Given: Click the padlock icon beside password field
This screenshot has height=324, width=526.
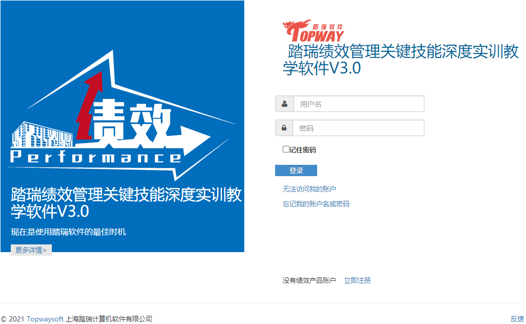Looking at the screenshot, I should coord(284,128).
